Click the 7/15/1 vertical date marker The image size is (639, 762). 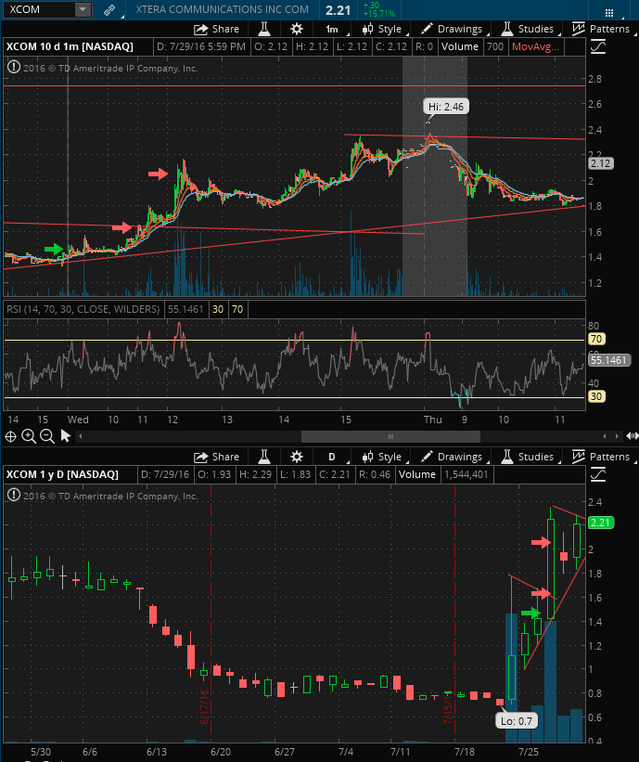[x=448, y=708]
